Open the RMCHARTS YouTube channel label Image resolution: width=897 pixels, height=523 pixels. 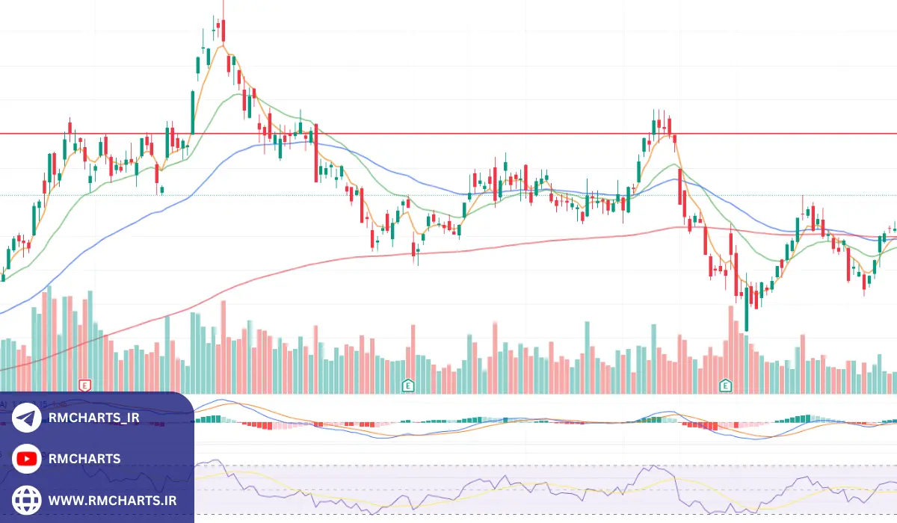coord(84,459)
